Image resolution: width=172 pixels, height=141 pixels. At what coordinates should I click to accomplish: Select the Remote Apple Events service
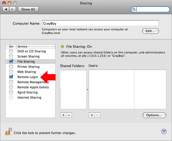click(30, 87)
